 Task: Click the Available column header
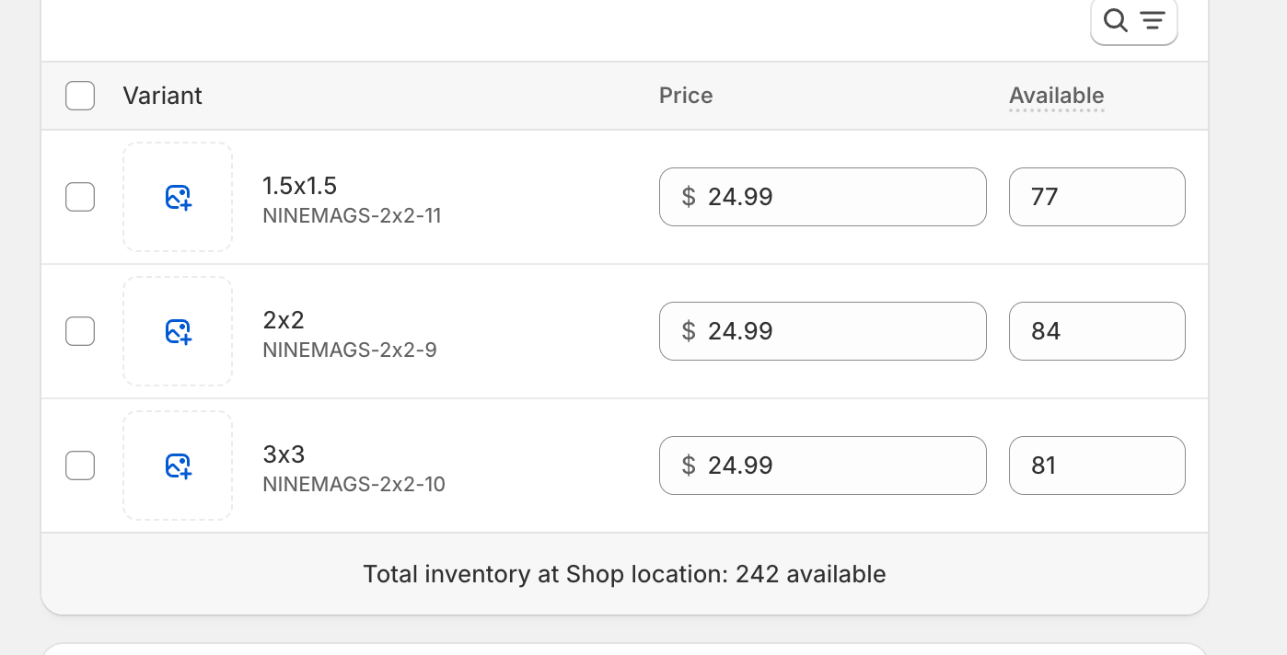[x=1056, y=96]
